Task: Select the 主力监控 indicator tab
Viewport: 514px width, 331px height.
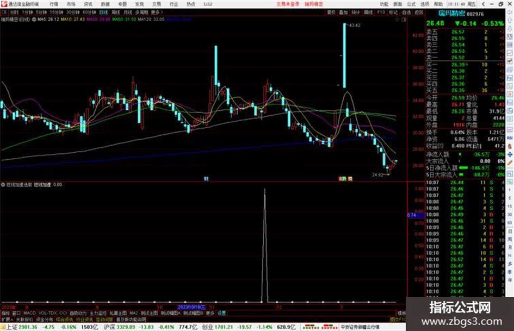Action: point(98,313)
